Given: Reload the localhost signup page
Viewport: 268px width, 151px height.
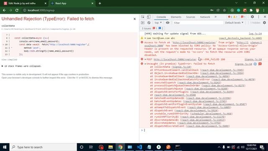Looking at the screenshot, I should point(17,10).
